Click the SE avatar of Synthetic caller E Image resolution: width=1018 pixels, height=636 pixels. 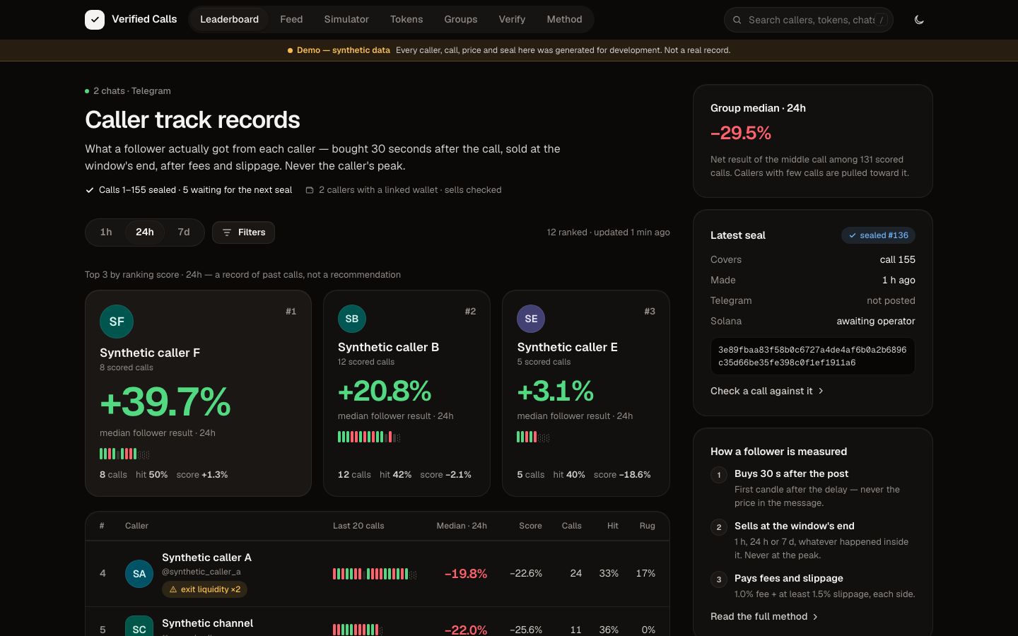pyautogui.click(x=531, y=319)
